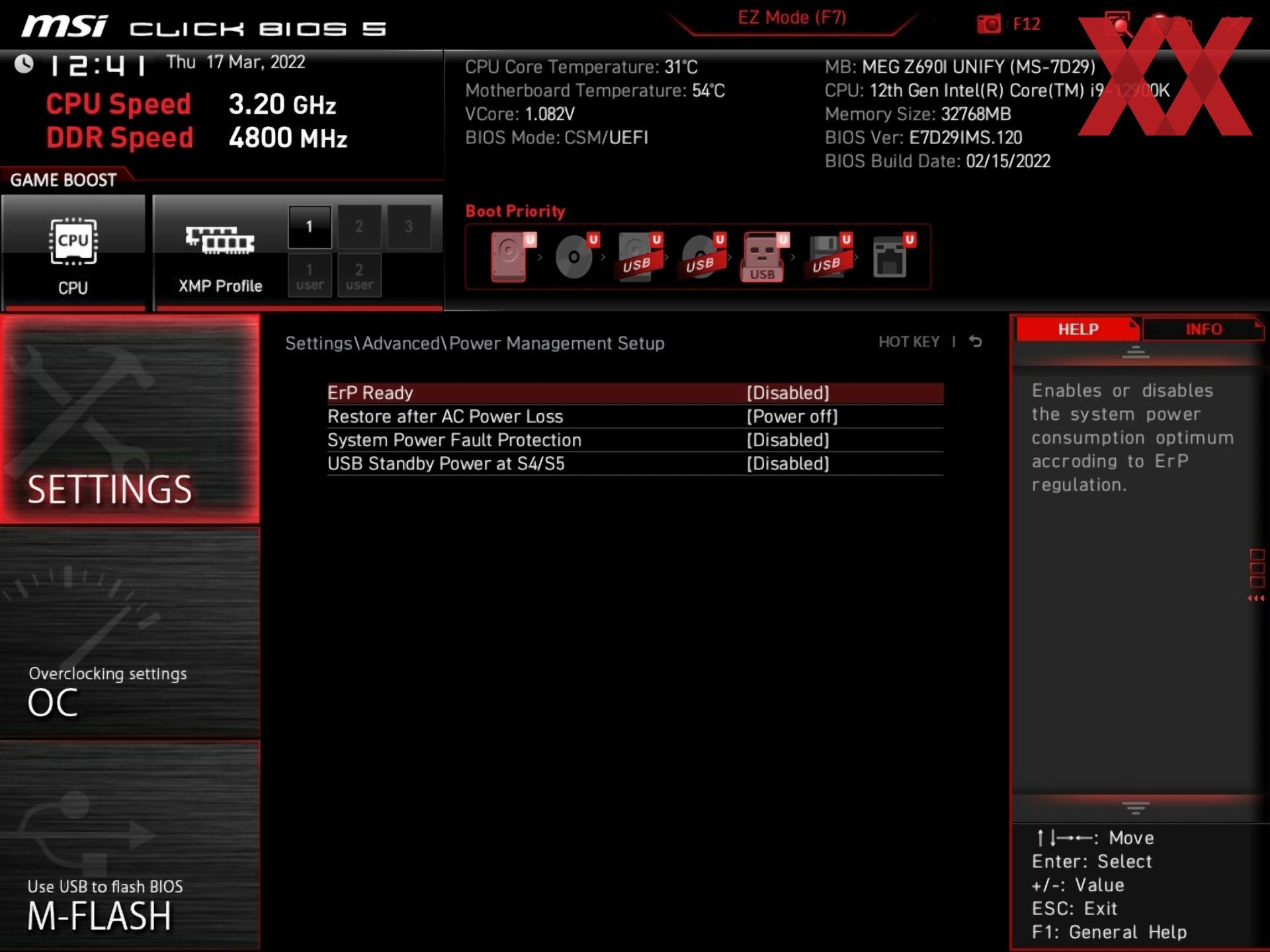The width and height of the screenshot is (1270, 952).
Task: Select the ErP Ready setting row
Action: (x=635, y=393)
